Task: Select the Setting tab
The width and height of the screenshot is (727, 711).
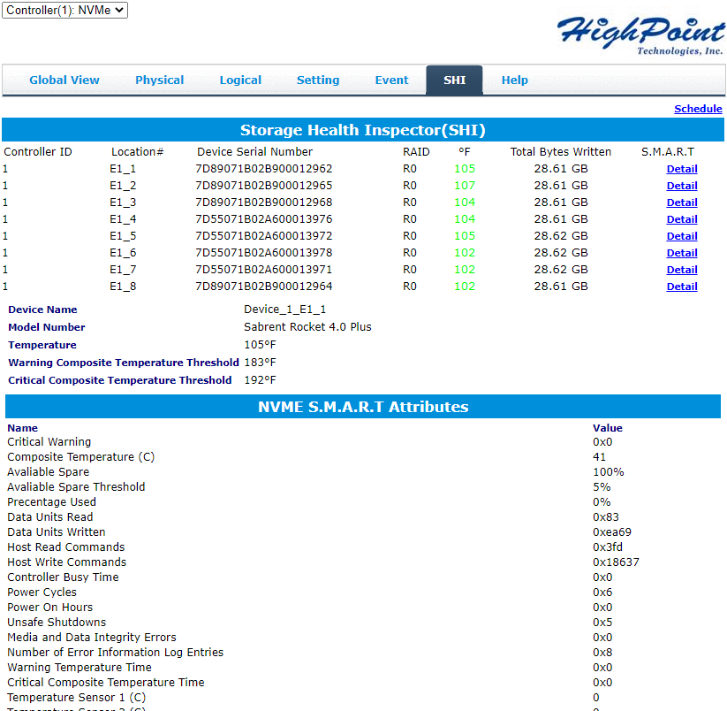Action: [318, 80]
